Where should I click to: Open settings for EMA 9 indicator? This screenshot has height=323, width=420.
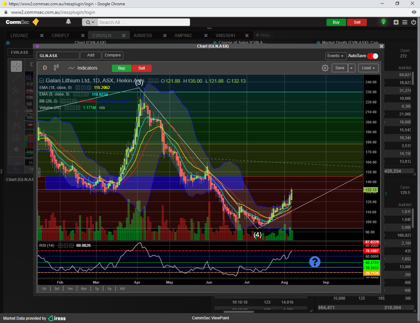81,94
